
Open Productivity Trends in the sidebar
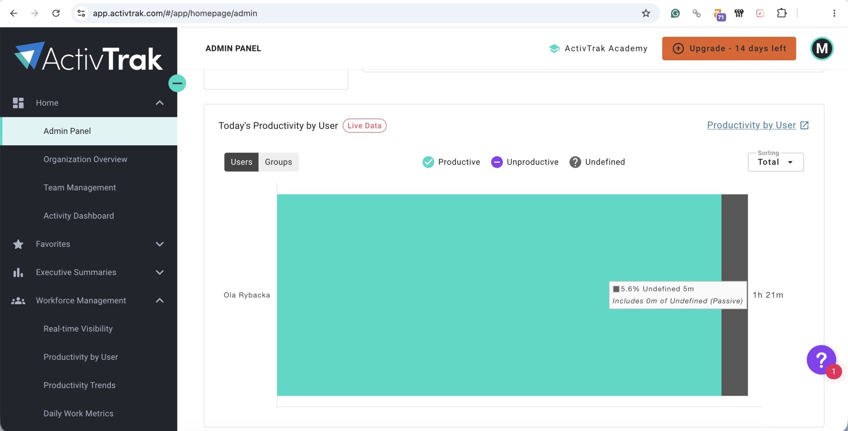(89, 385)
